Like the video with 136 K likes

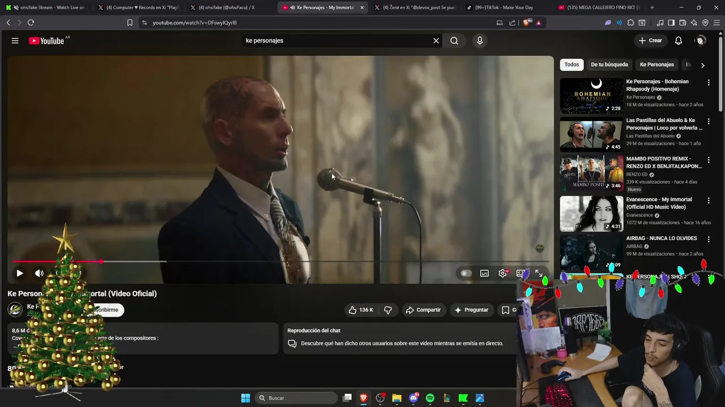[x=361, y=310]
